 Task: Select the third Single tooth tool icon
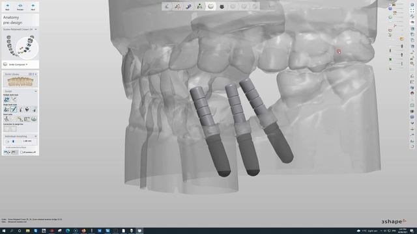point(20,109)
